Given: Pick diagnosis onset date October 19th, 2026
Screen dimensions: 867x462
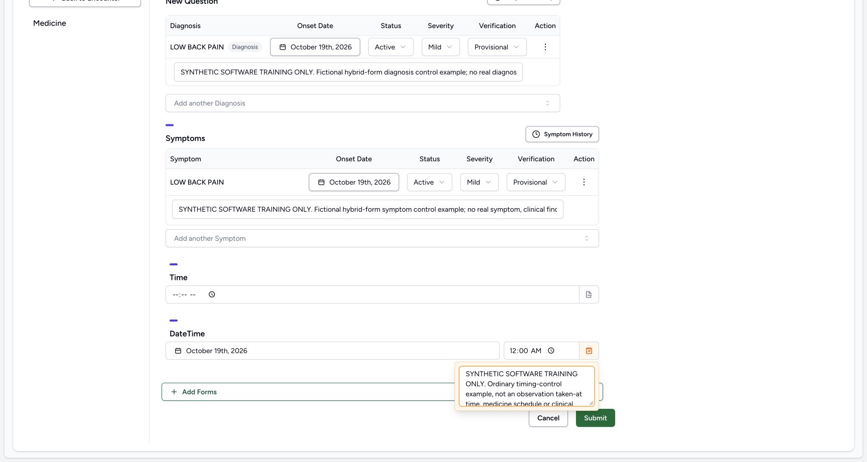Looking at the screenshot, I should [x=315, y=47].
